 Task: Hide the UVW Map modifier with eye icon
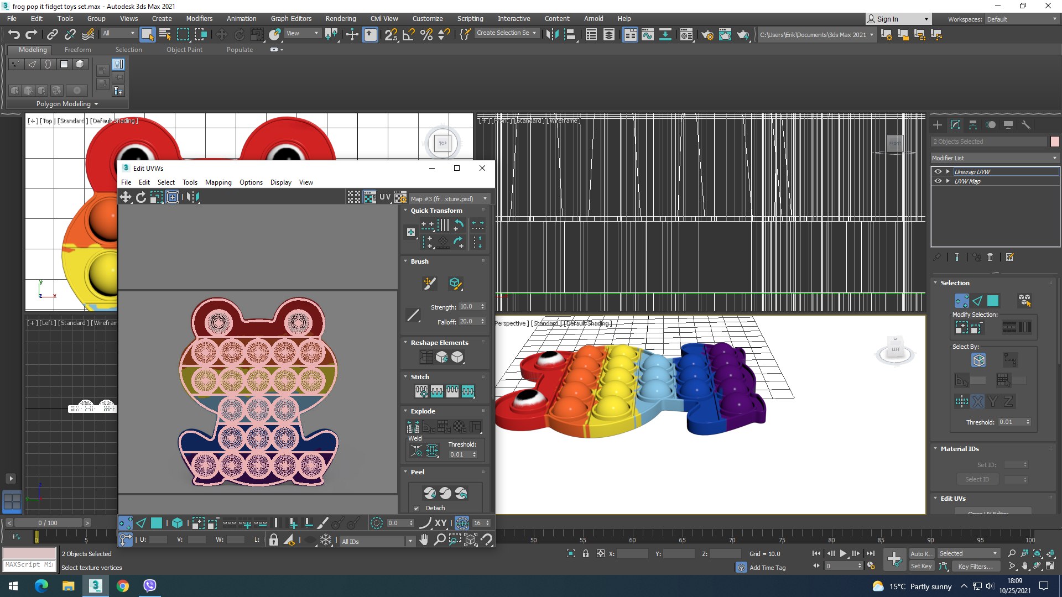(x=938, y=181)
